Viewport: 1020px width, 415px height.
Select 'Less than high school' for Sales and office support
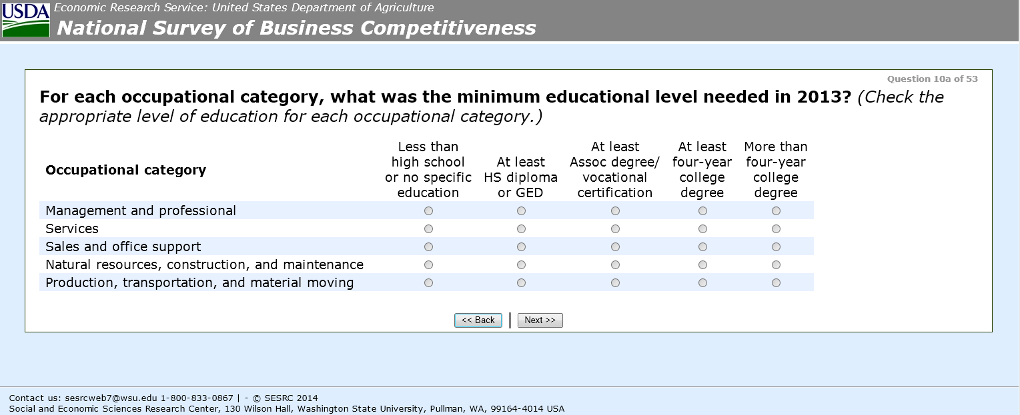tap(428, 247)
